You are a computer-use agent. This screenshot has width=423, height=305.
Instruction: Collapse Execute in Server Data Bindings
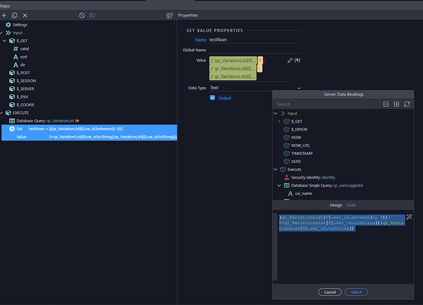(x=275, y=170)
